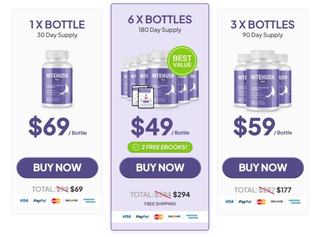The height and width of the screenshot is (237, 321).
Task: Click BUY NOW under 1 X Bottle
Action: (57, 168)
